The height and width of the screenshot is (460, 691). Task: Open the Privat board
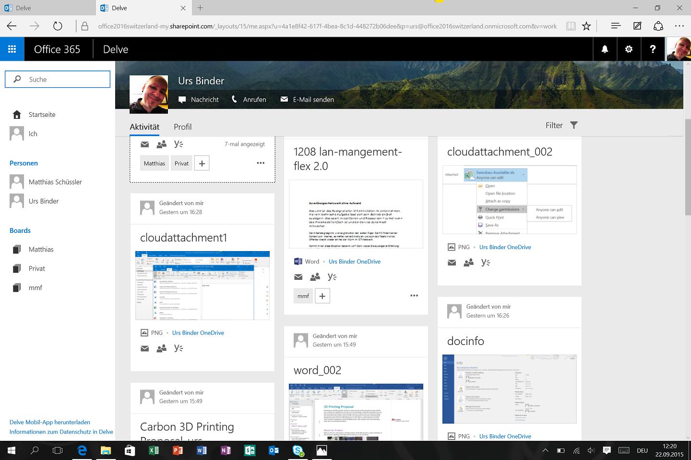(x=36, y=269)
